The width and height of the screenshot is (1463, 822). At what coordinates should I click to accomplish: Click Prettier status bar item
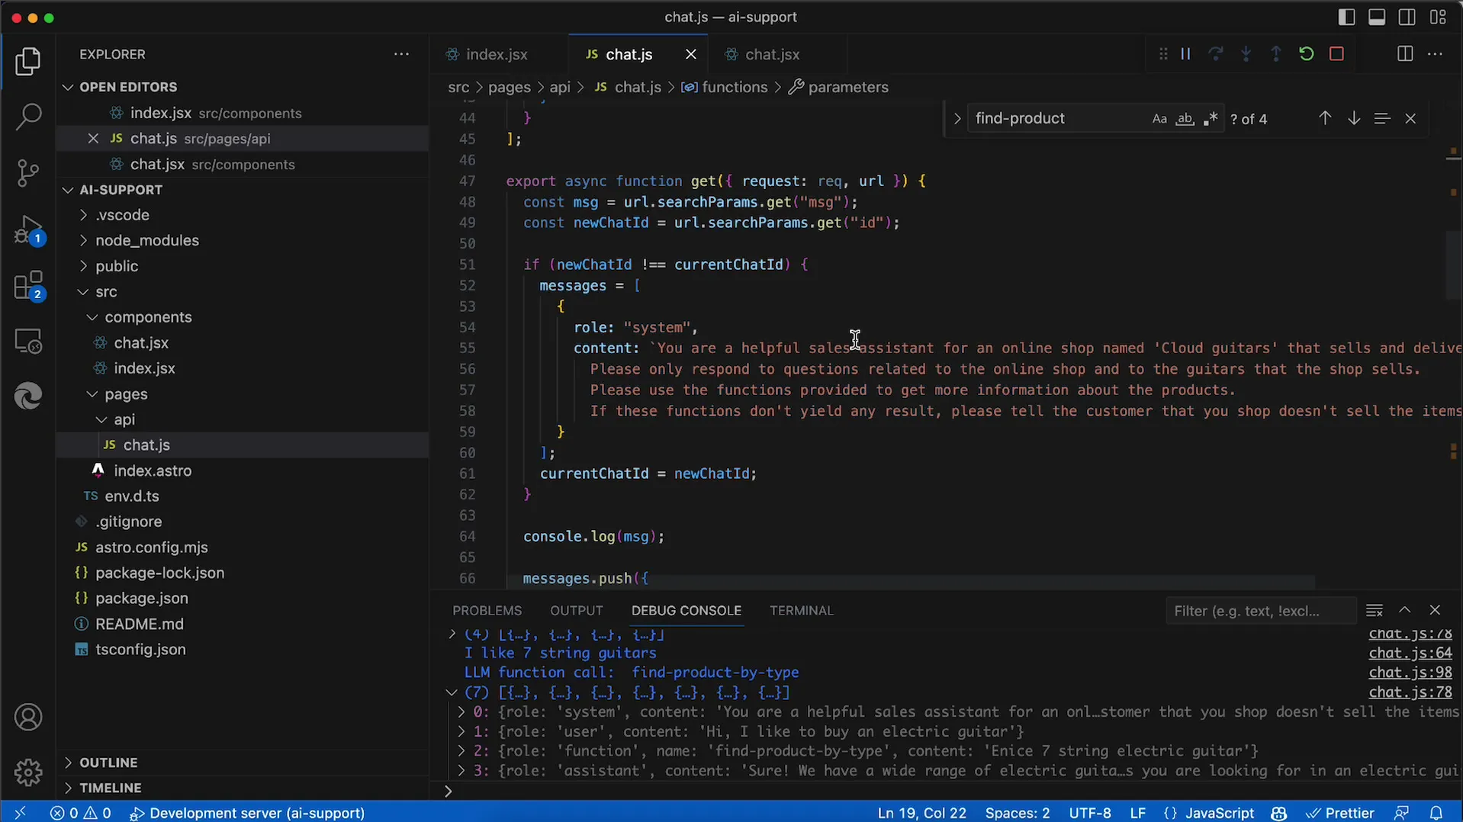(1339, 813)
